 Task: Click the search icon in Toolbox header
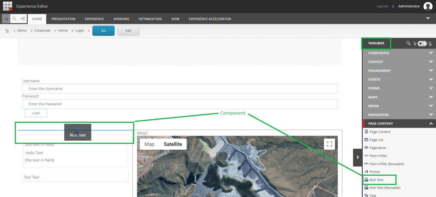(408, 43)
